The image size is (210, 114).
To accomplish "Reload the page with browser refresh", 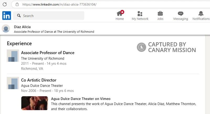I will point(4,4).
